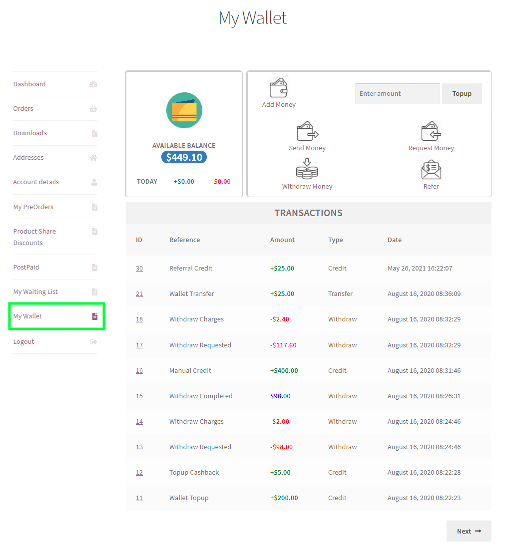This screenshot has height=556, width=507.
Task: Open the Dashboard sidebar item
Action: pos(29,84)
